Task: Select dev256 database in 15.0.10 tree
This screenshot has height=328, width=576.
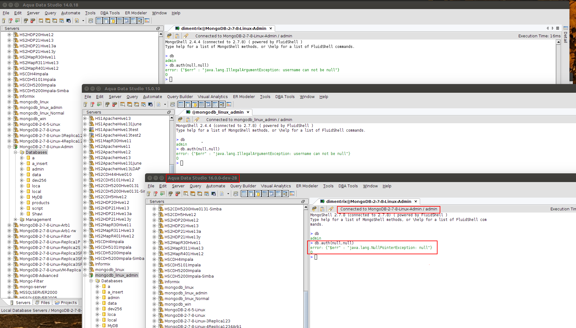Action: (x=115, y=309)
